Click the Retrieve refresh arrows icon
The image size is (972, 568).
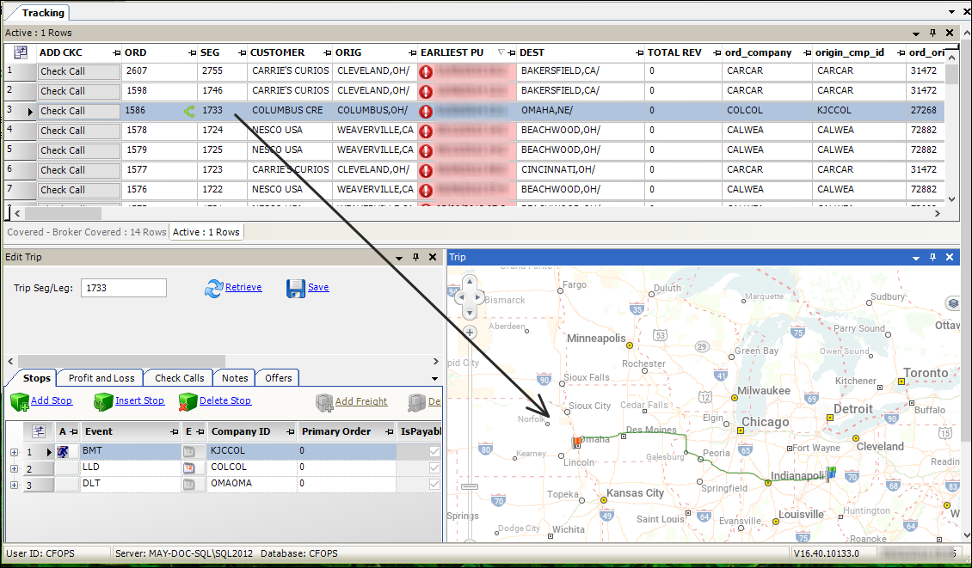(x=213, y=288)
